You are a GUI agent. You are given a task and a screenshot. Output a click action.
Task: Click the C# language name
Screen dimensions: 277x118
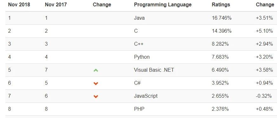click(137, 83)
